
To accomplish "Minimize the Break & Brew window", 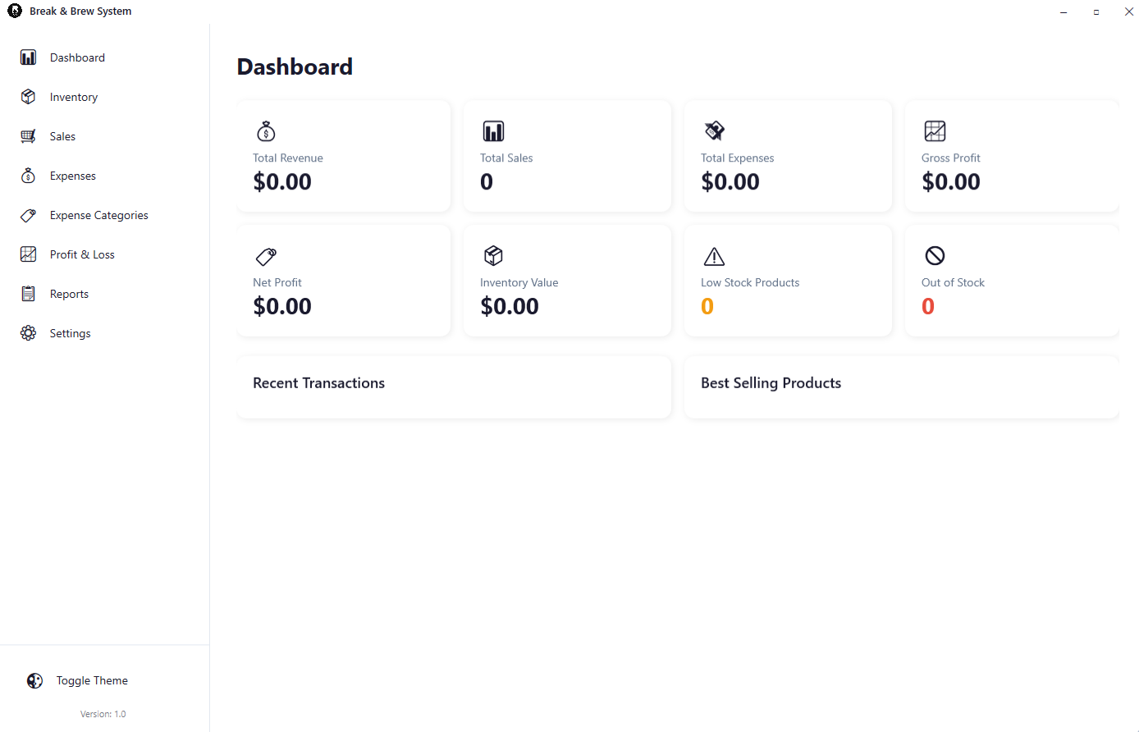I will pos(1064,11).
